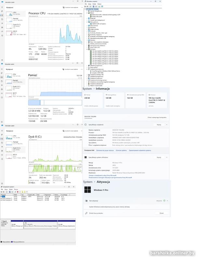Image resolution: width=201 pixels, height=260 pixels.
Task: Select Intel Iris Xe Graphics in Device Manager
Action: tap(98, 24)
